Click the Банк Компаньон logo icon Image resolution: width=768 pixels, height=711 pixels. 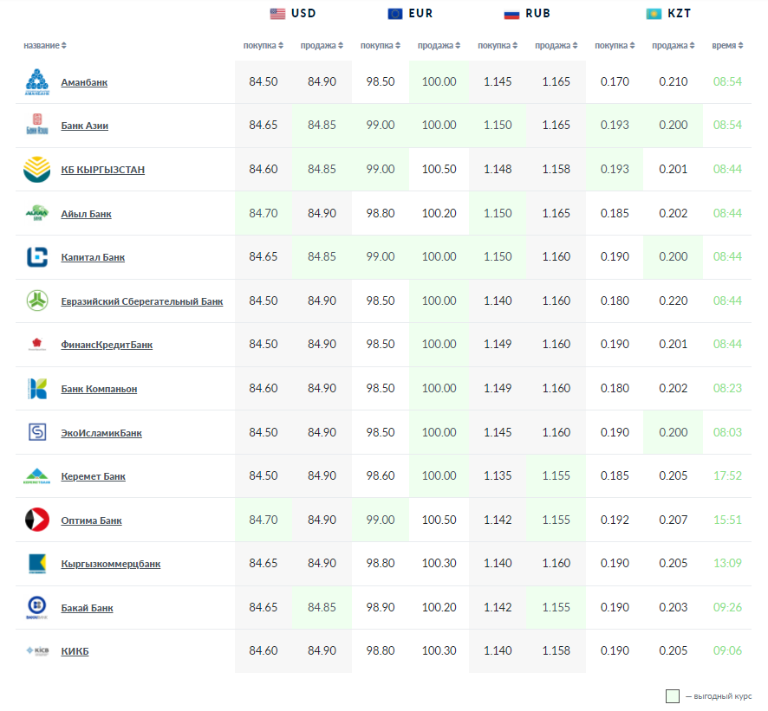click(x=37, y=389)
